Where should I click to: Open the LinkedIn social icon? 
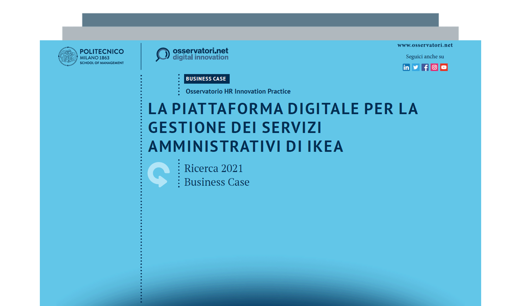click(x=406, y=67)
